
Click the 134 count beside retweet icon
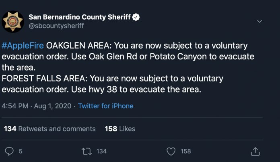101,151
